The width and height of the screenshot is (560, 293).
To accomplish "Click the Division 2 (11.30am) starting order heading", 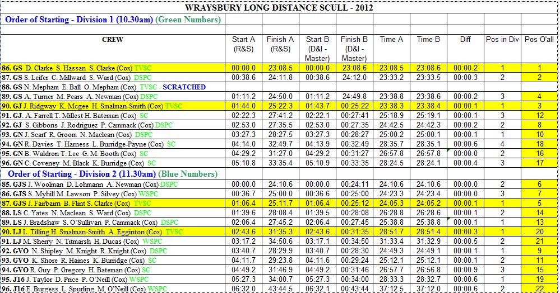I will (111, 174).
